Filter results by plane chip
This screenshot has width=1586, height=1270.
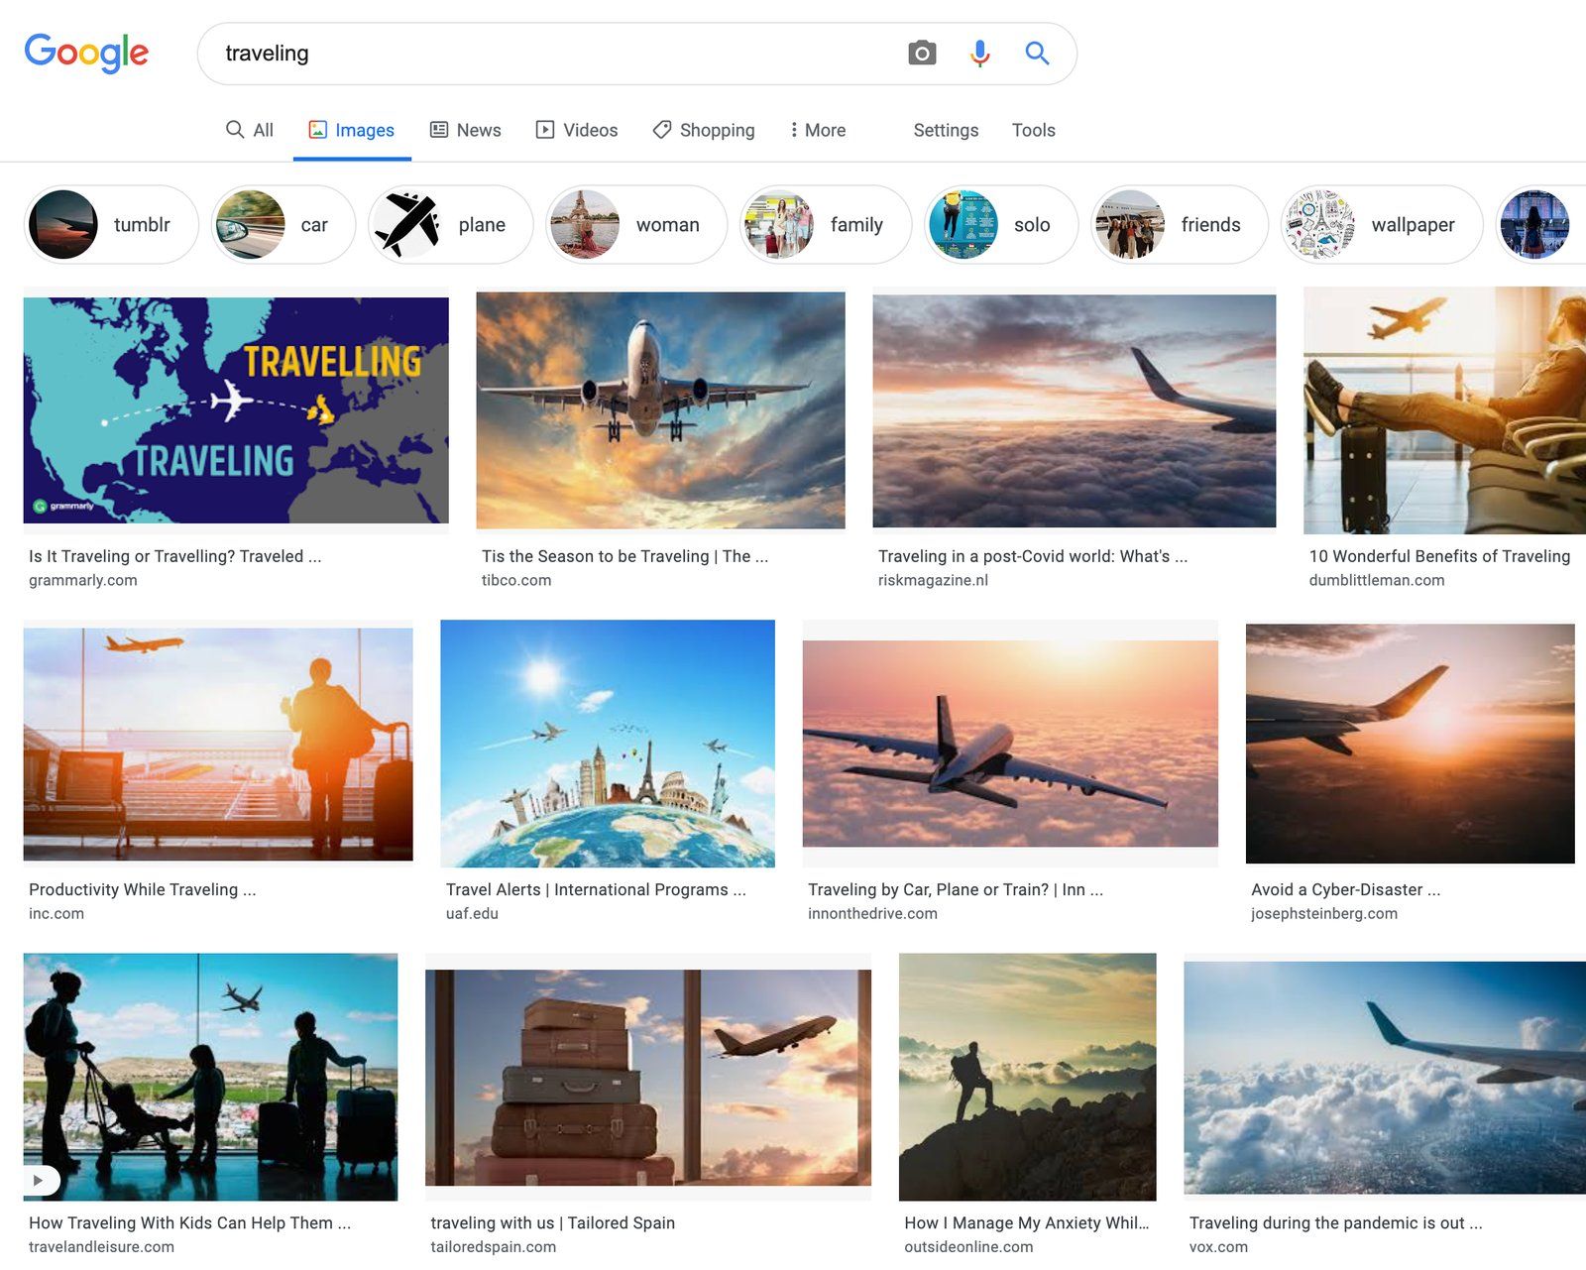451,225
